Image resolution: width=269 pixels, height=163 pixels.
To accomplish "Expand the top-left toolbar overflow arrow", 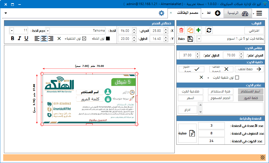I will pos(6,13).
